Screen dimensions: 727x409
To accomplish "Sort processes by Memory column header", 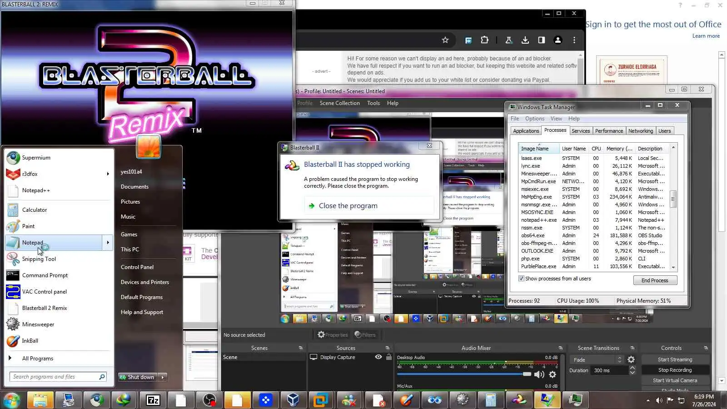I will click(619, 149).
